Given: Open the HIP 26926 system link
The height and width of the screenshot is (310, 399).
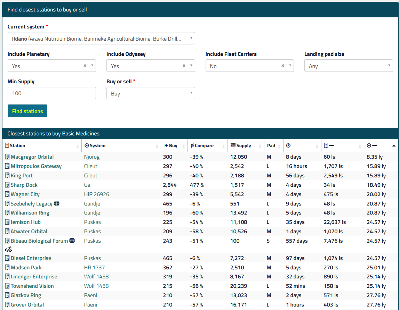Looking at the screenshot, I should tap(96, 194).
